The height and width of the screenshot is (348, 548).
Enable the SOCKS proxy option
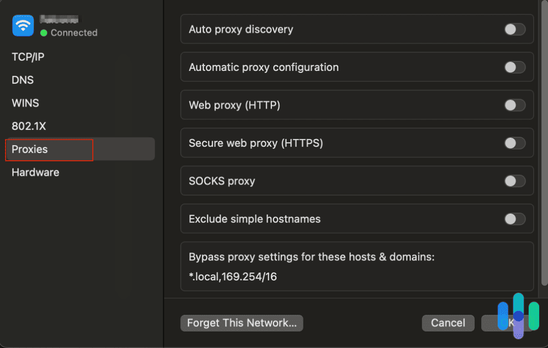[x=514, y=181]
